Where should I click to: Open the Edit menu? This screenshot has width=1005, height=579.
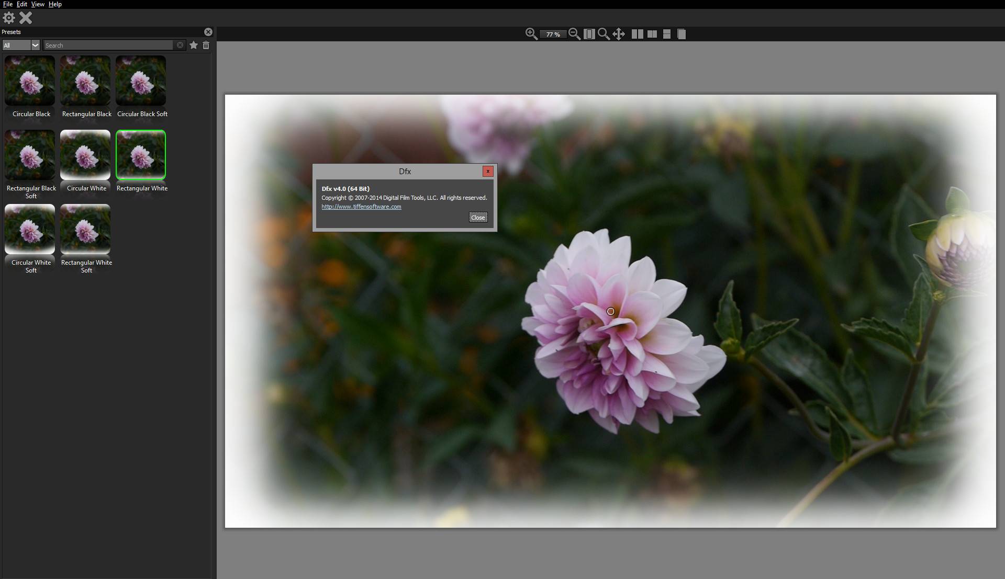(x=22, y=4)
